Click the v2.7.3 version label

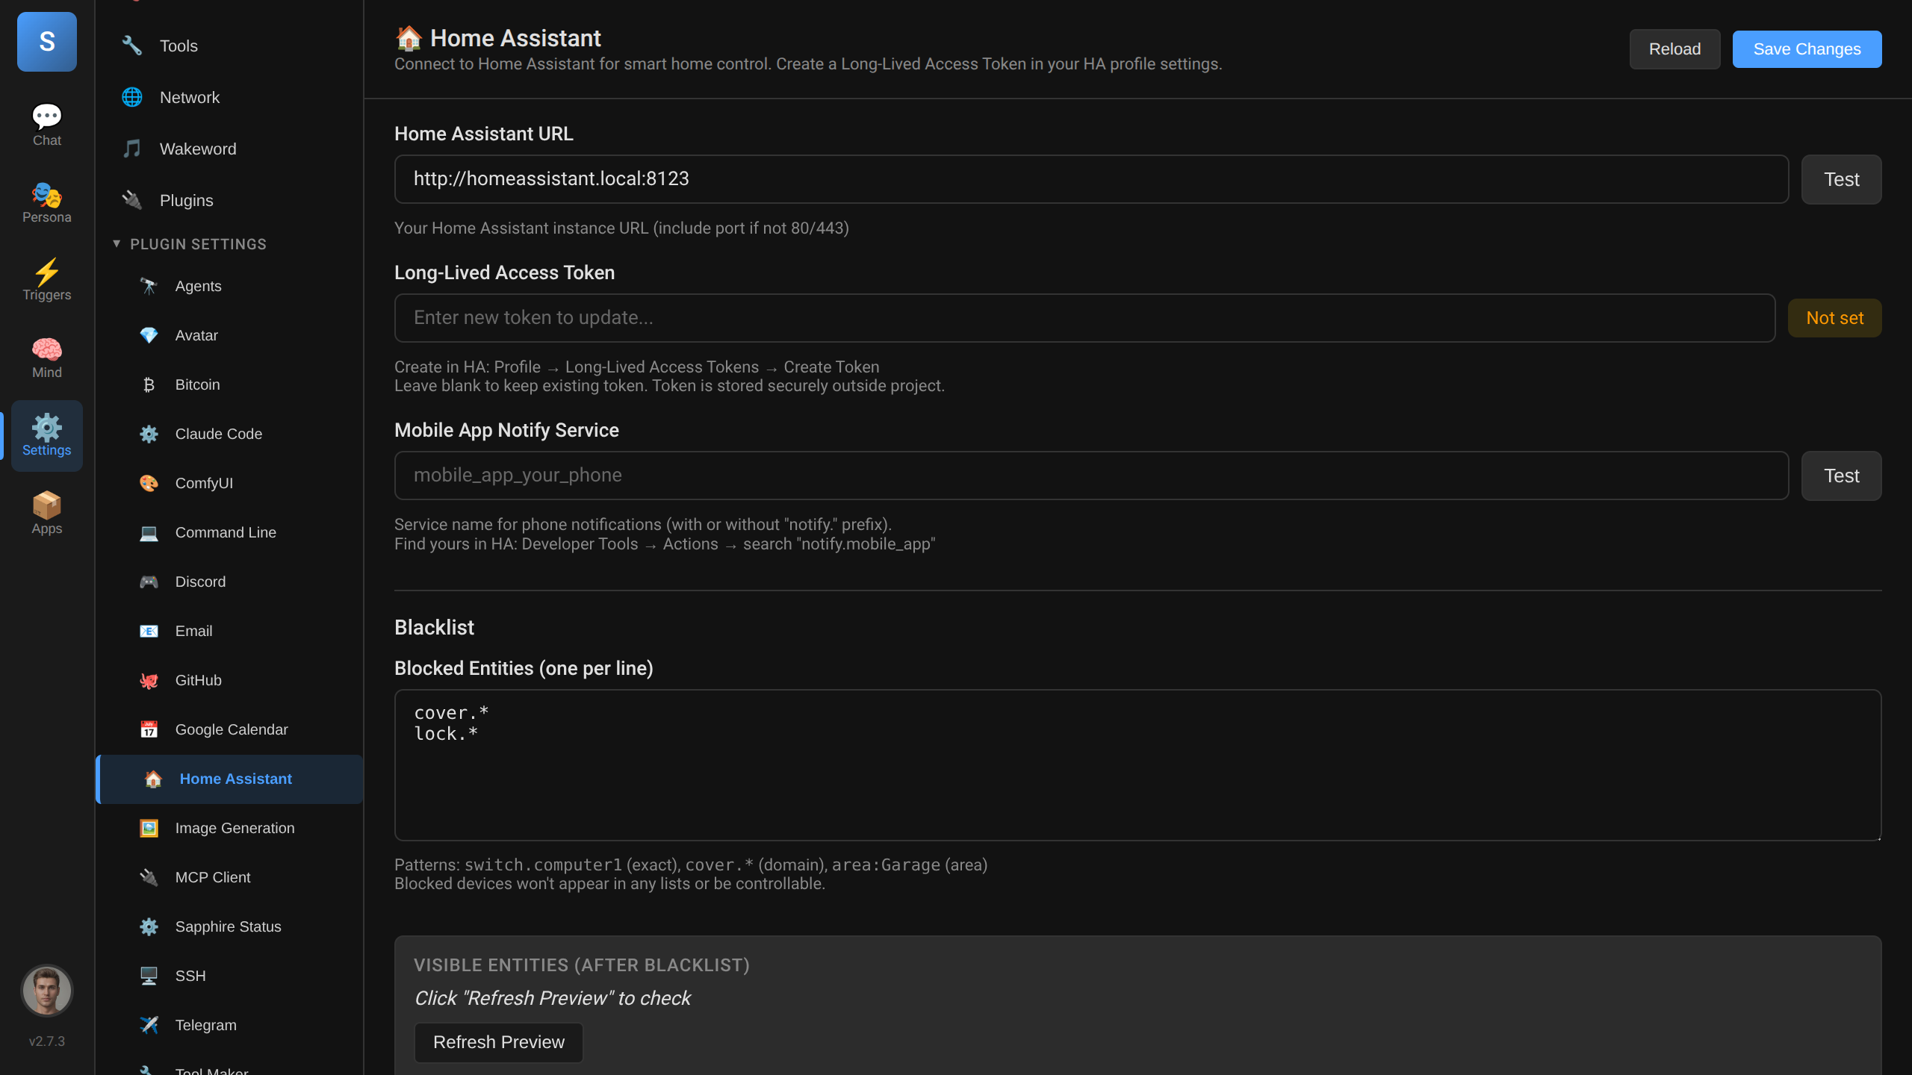coord(47,1041)
